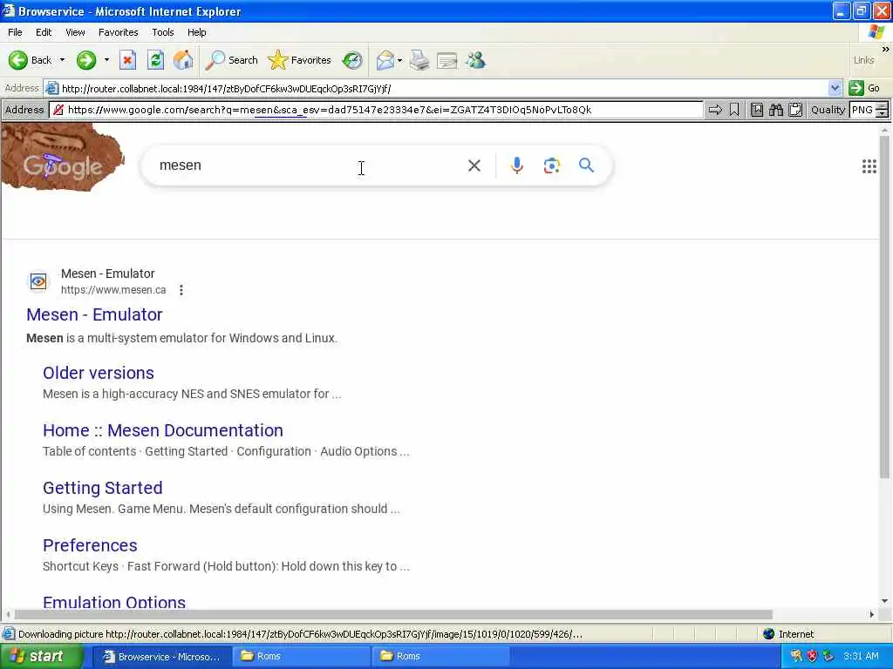Open the three-dot menu beside mesen.ca
893x669 pixels.
(181, 290)
